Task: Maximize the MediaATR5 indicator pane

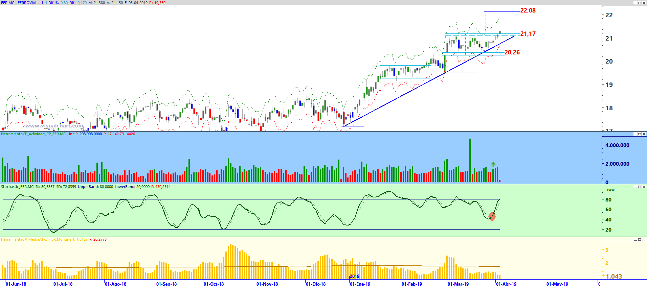Action: tap(640, 240)
